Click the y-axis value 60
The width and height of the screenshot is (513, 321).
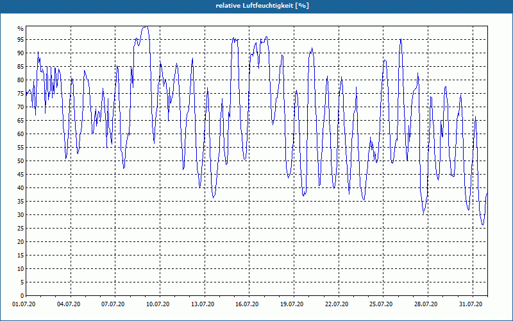pyautogui.click(x=21, y=134)
